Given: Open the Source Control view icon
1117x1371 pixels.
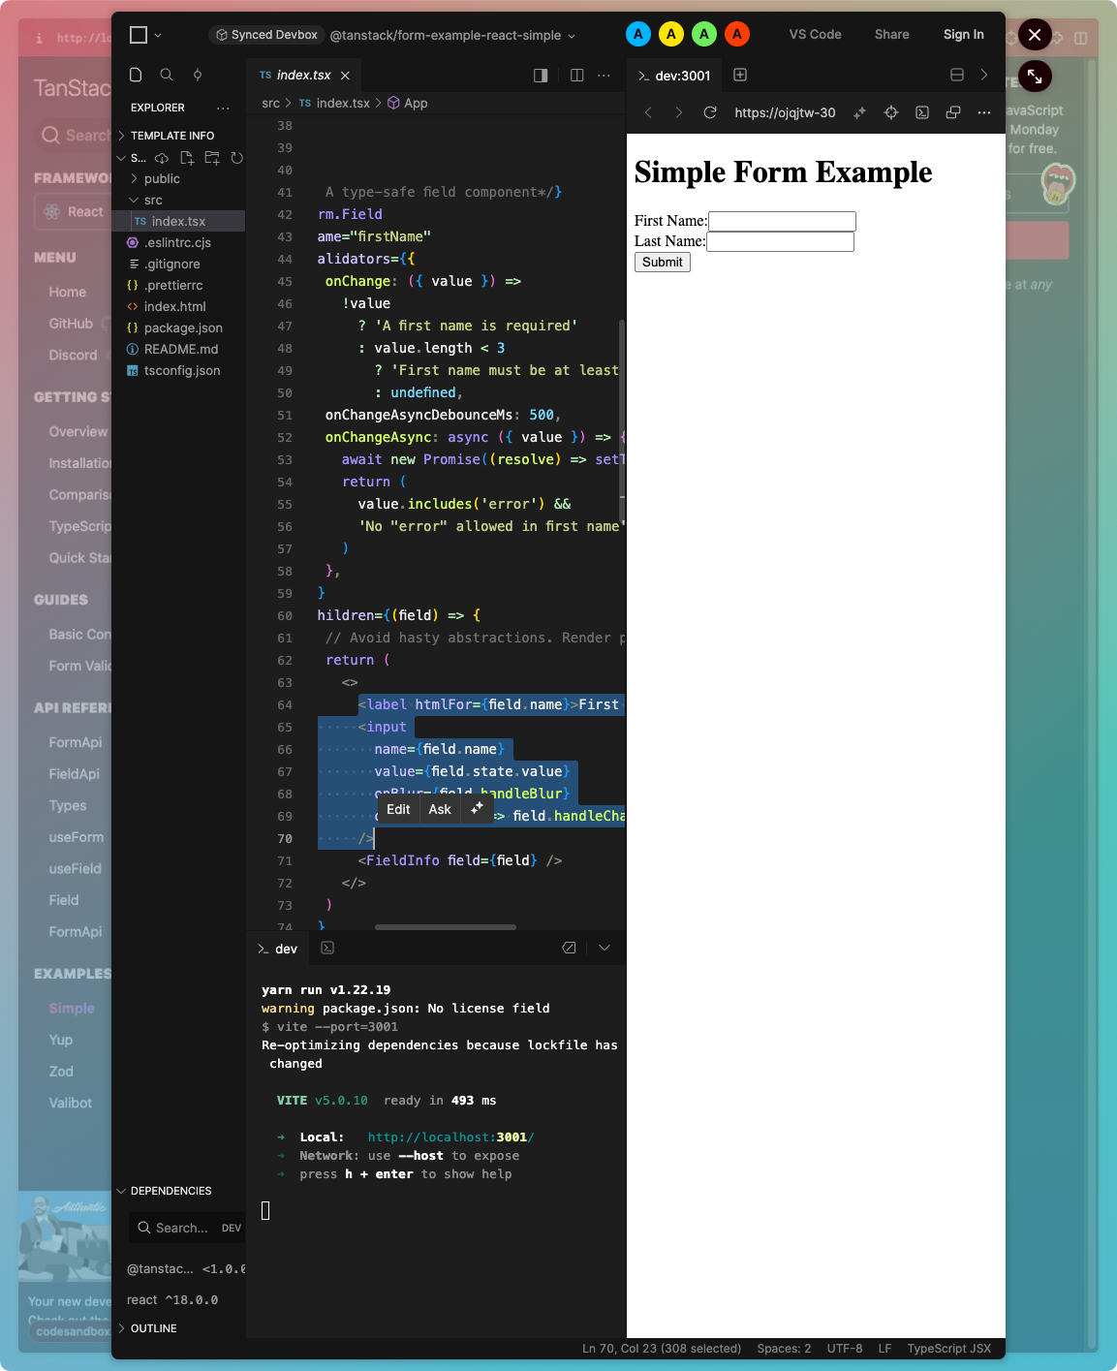Looking at the screenshot, I should (x=198, y=75).
